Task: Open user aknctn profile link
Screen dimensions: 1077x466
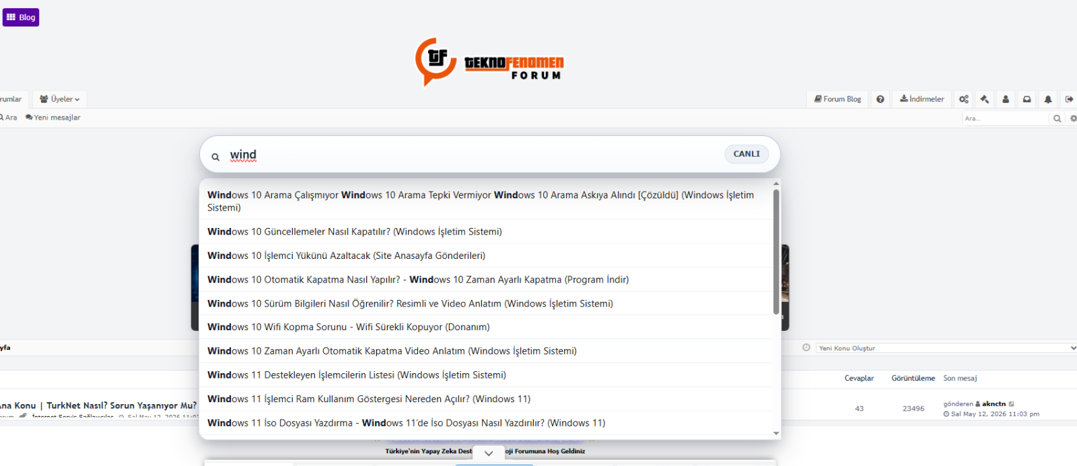Action: click(994, 404)
